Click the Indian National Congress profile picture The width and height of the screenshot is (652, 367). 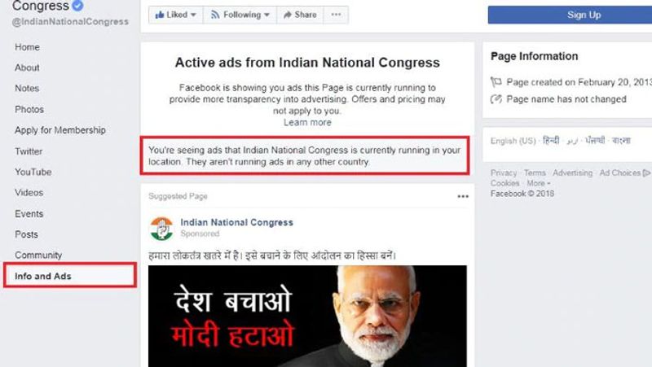(x=161, y=229)
